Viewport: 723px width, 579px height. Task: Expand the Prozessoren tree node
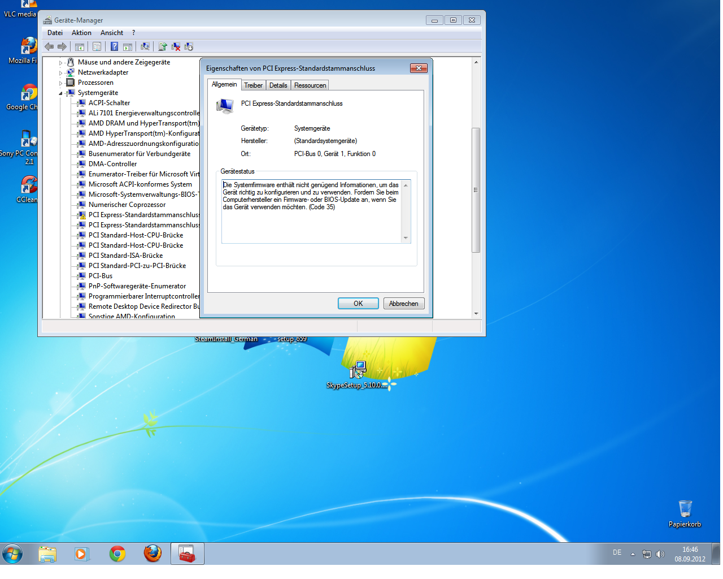tap(61, 83)
